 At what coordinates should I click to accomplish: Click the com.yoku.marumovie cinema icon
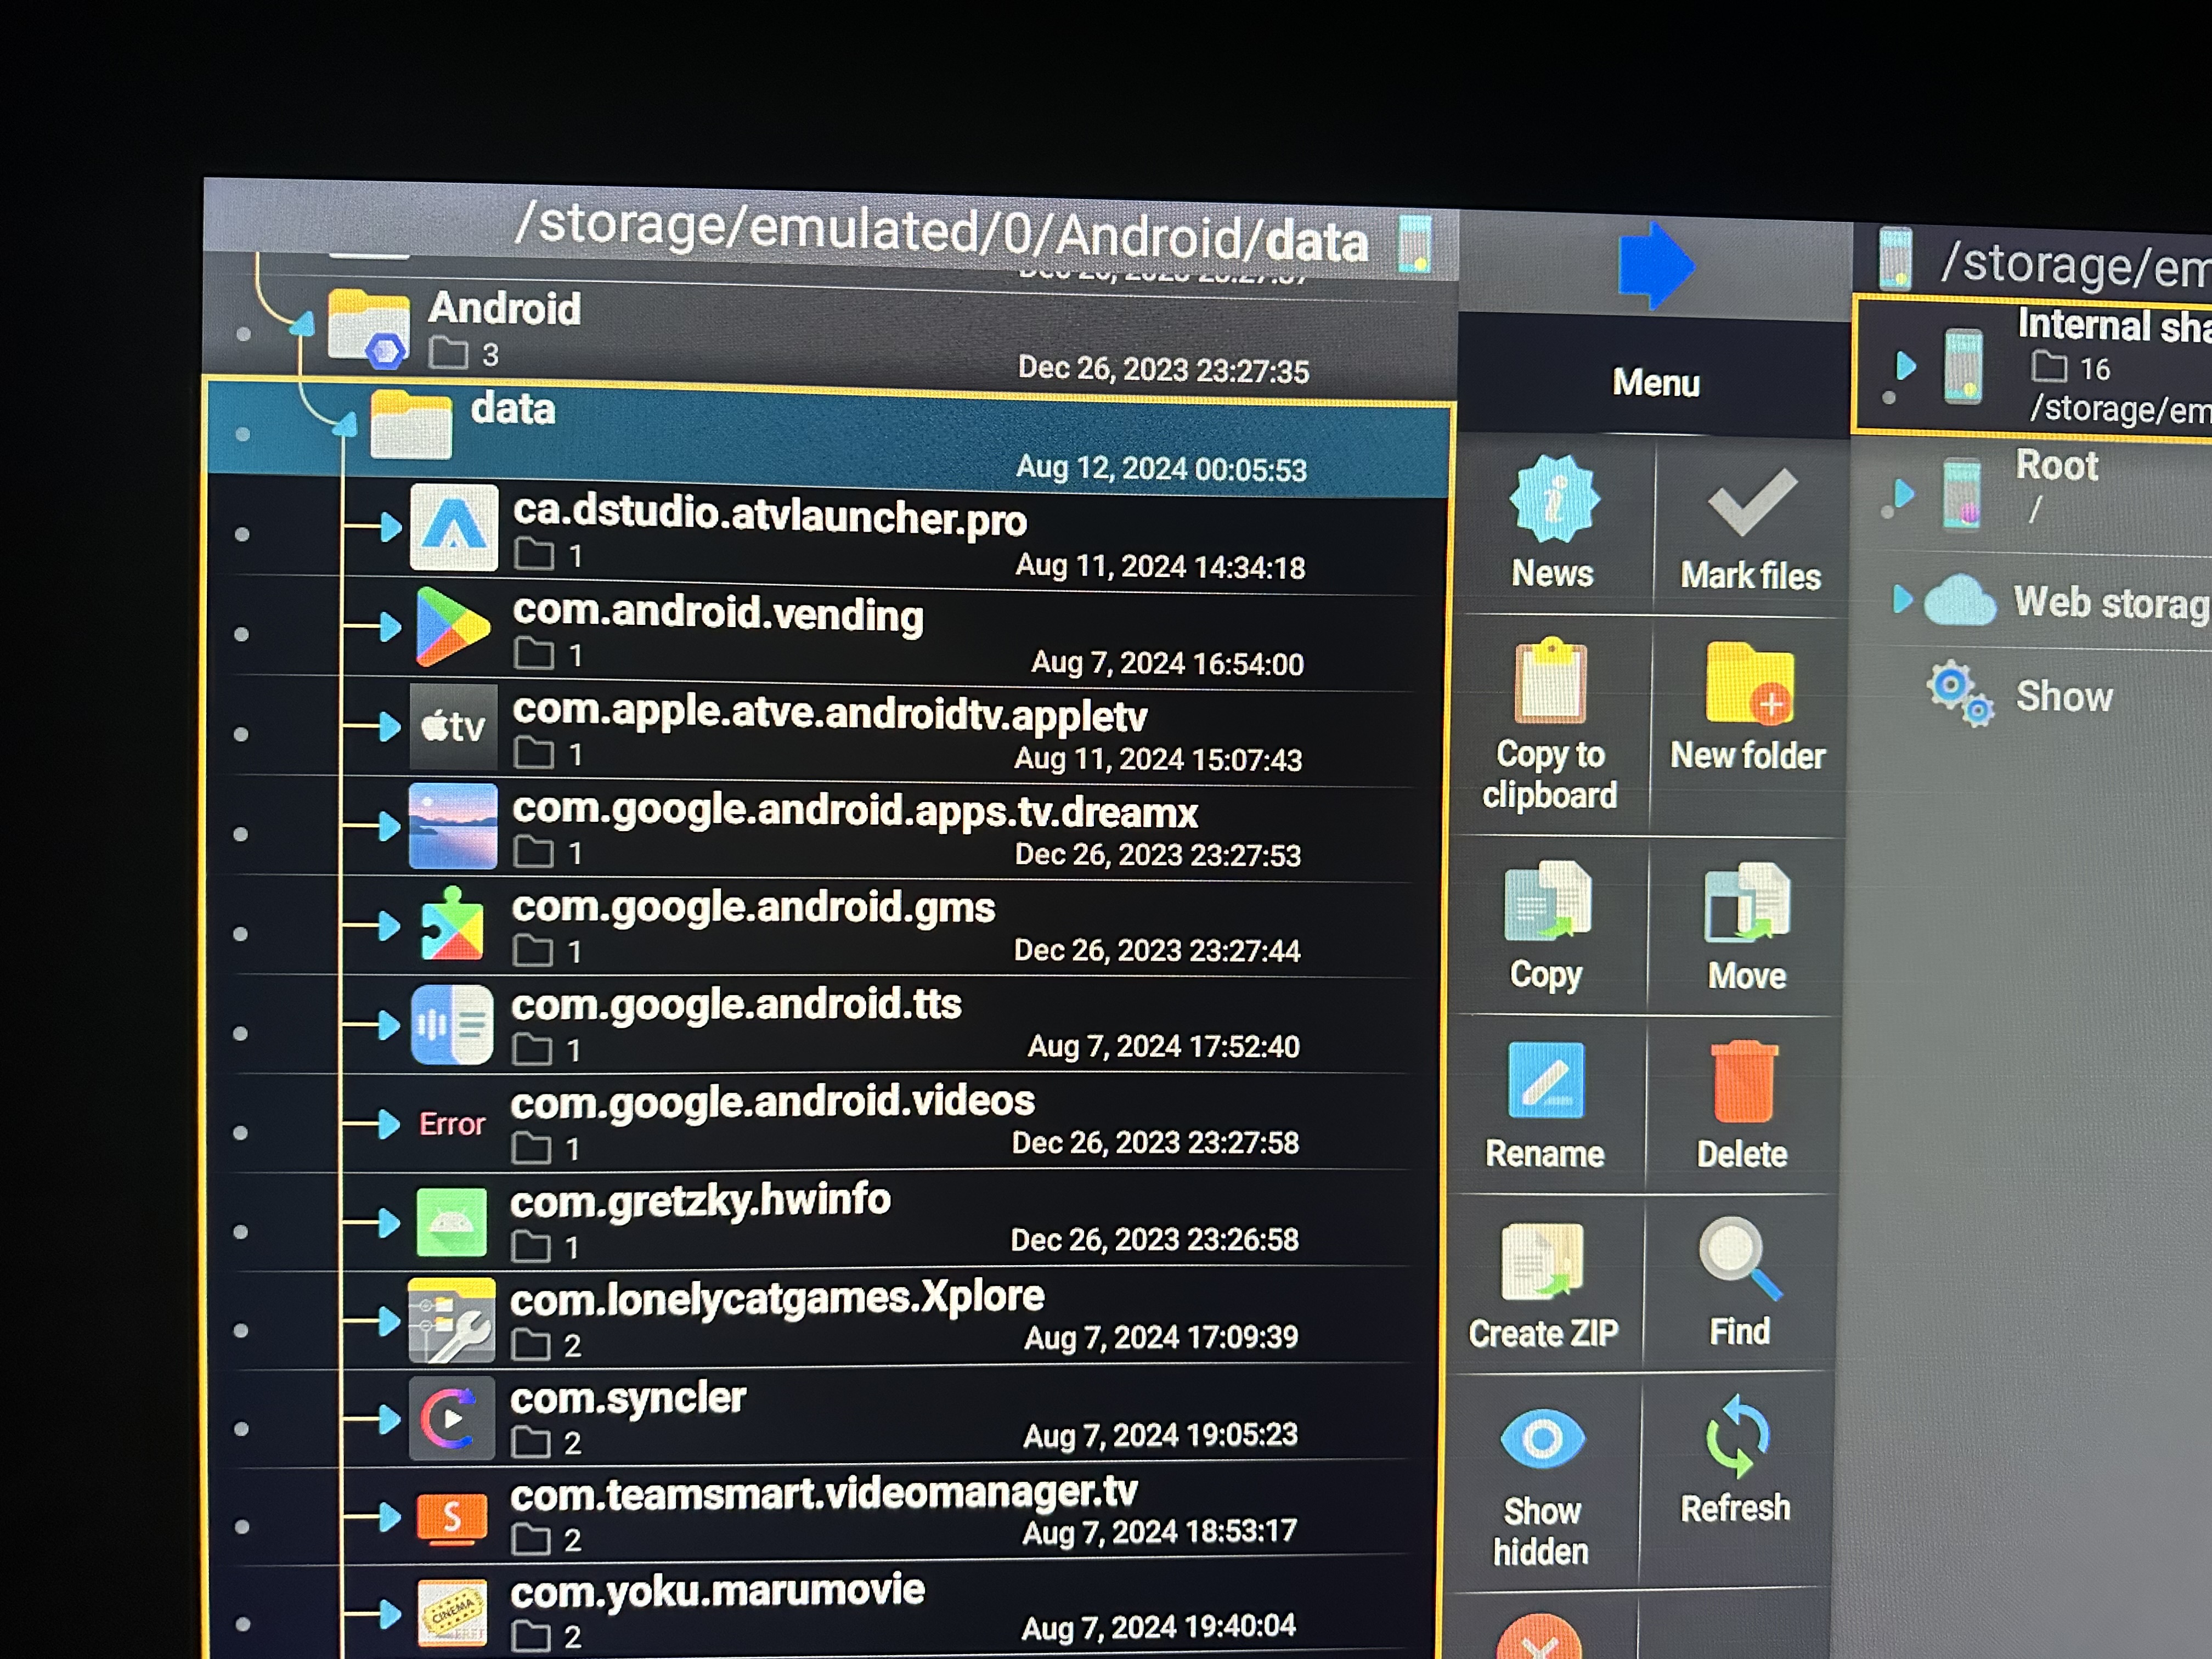pos(452,1612)
